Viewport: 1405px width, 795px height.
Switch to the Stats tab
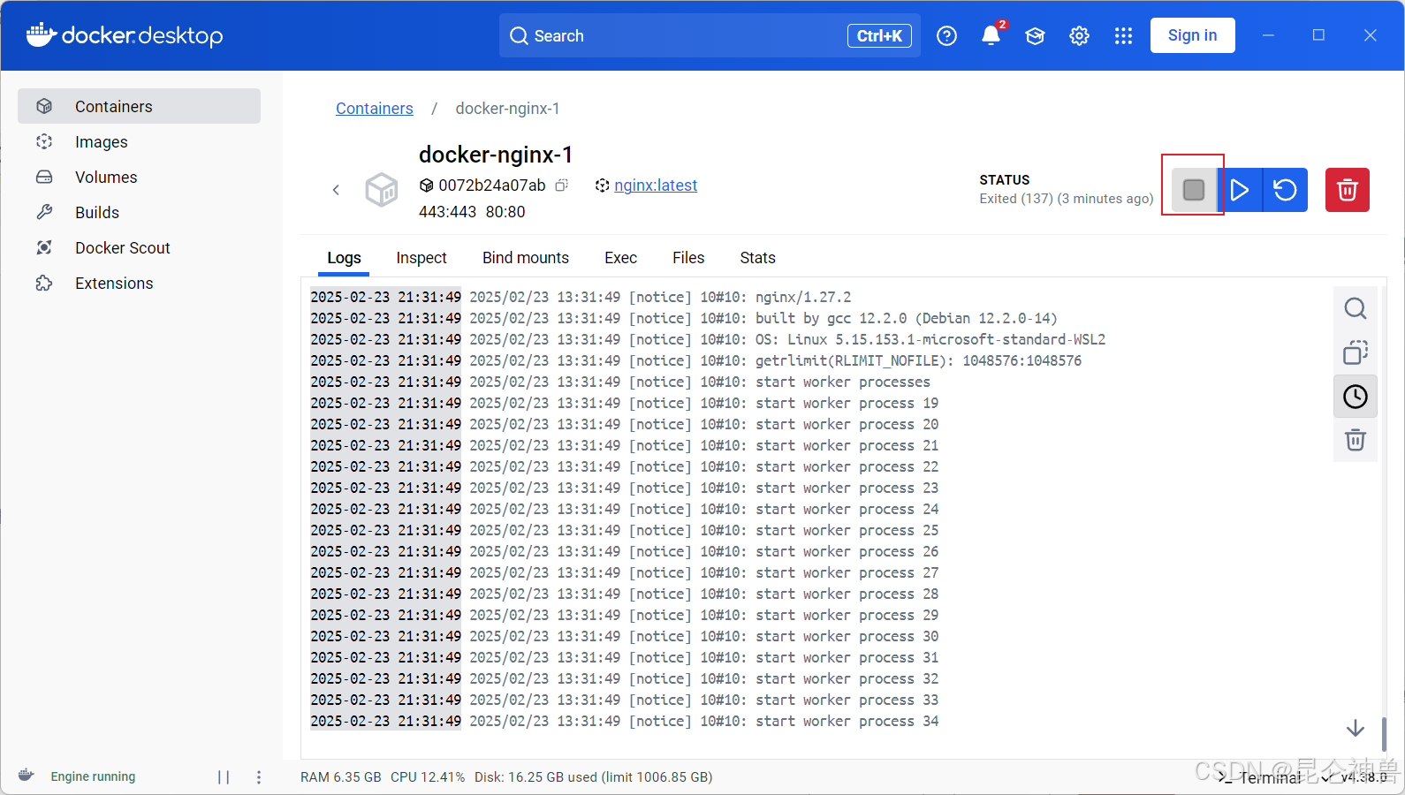click(757, 258)
